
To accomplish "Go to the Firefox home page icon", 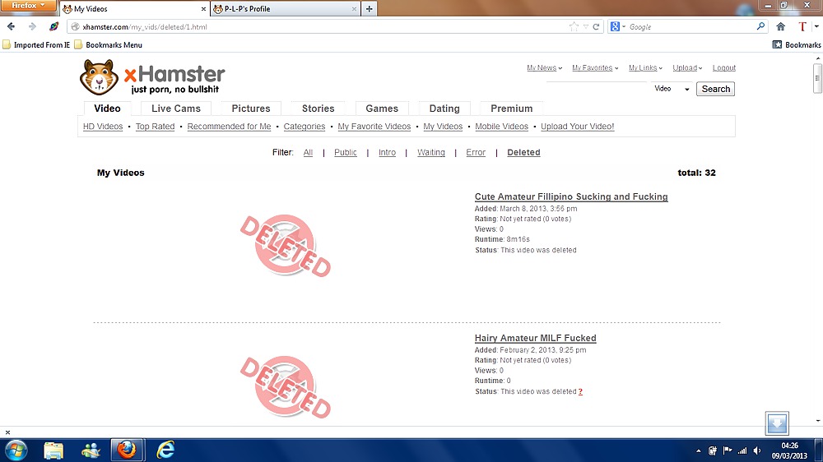I will coord(781,26).
